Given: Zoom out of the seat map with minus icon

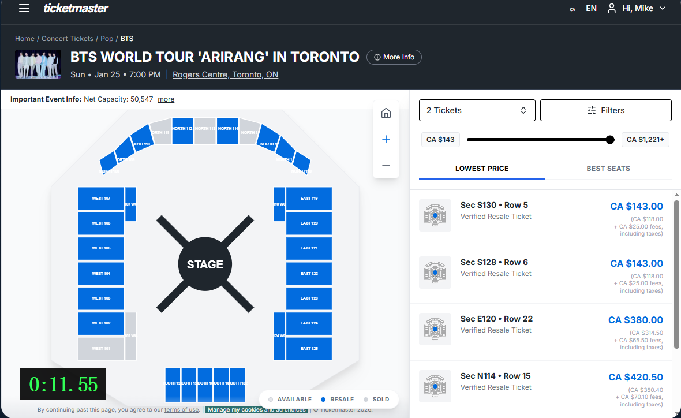Looking at the screenshot, I should coord(386,165).
